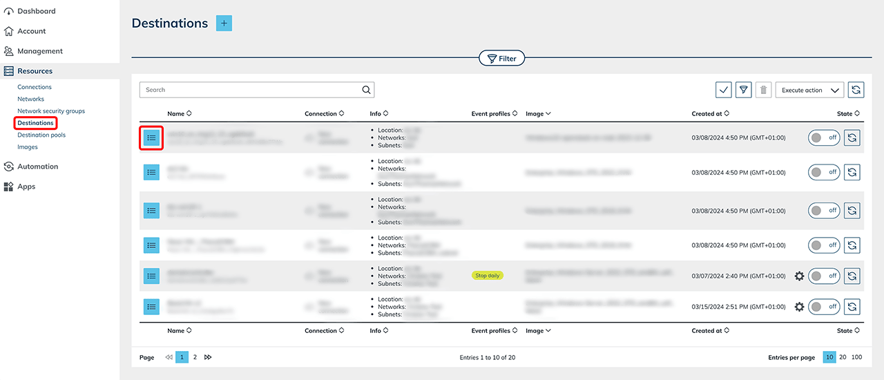Image resolution: width=884 pixels, height=380 pixels.
Task: Toggle the first destination's state switch on
Action: click(823, 137)
